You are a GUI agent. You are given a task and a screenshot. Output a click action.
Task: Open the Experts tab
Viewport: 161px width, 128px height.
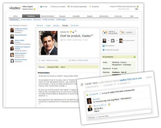click(90, 16)
